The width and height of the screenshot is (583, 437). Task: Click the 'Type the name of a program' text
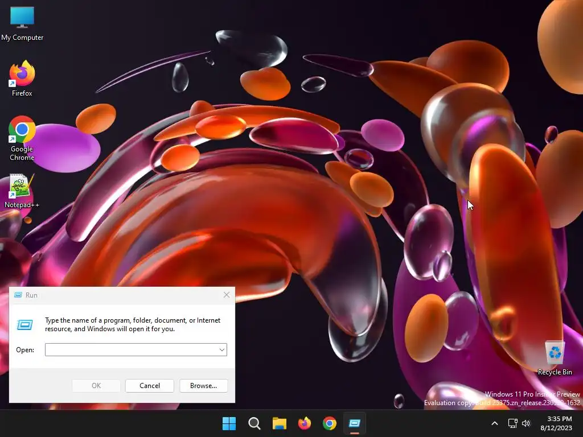[133, 324]
